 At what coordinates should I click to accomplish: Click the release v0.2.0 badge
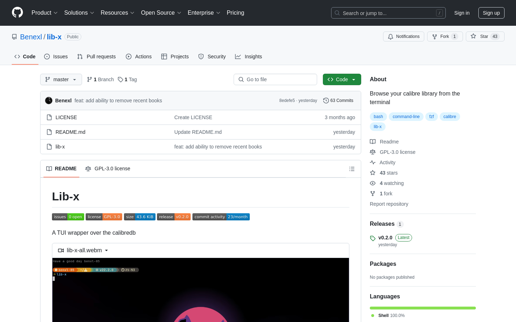[x=174, y=217]
